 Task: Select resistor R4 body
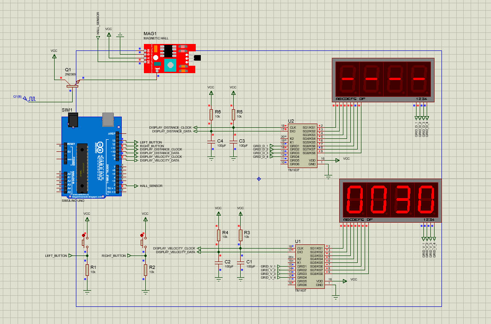[x=218, y=235]
